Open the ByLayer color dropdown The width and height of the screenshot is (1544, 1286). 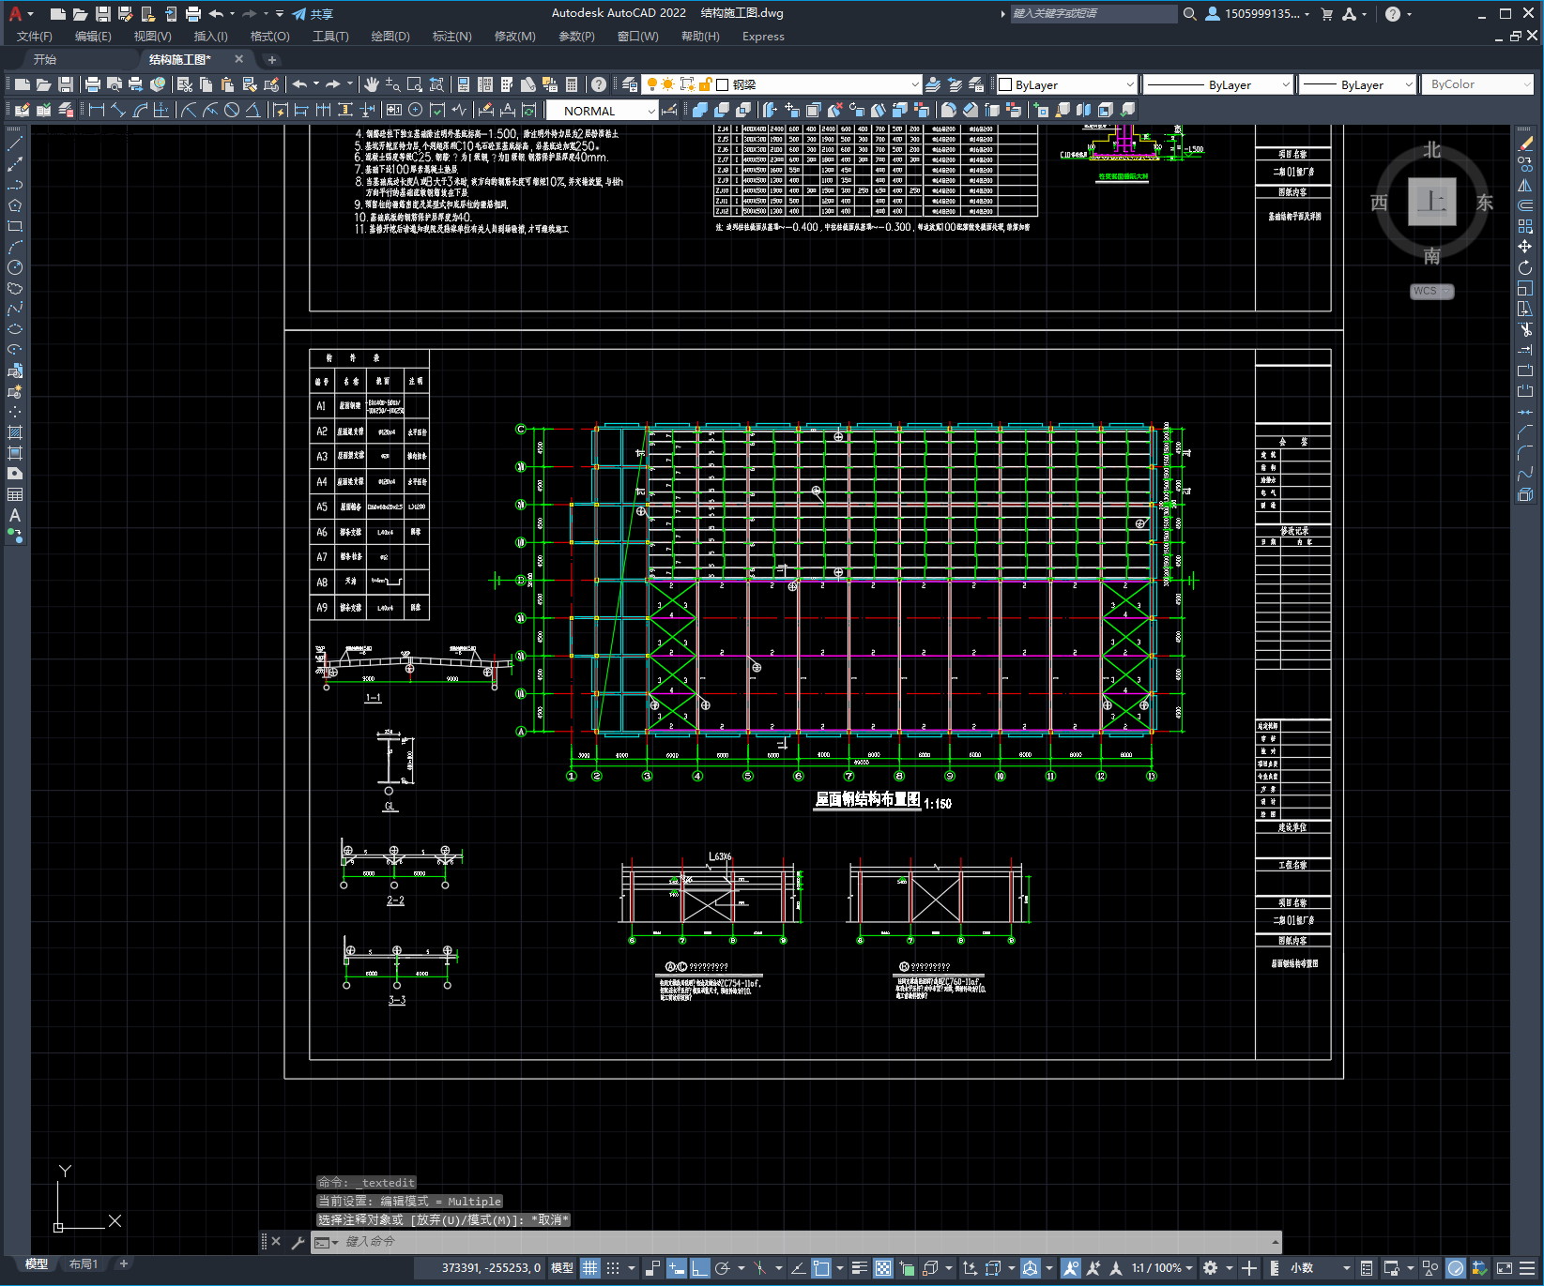click(1129, 84)
